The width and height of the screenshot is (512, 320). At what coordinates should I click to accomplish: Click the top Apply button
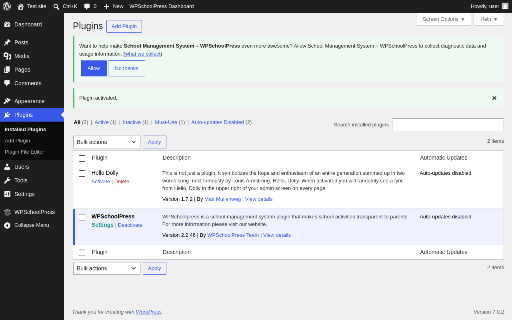click(154, 142)
